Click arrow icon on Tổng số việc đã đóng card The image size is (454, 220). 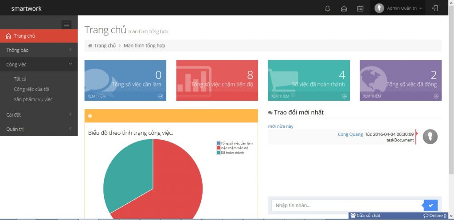(x=436, y=96)
